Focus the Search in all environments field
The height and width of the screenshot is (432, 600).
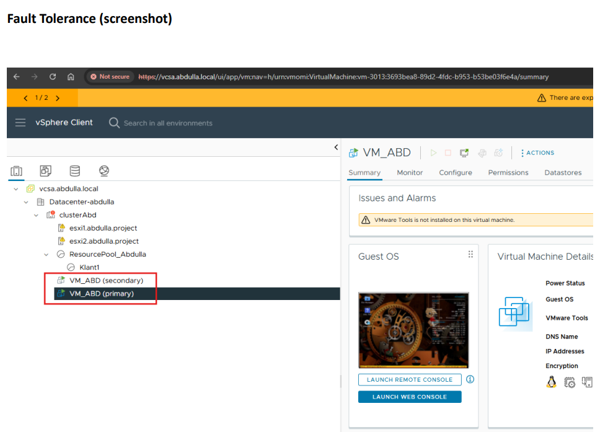[168, 123]
